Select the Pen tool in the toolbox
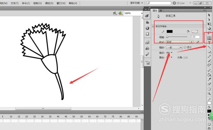Screen dimensions: 213x130 coord(209,38)
